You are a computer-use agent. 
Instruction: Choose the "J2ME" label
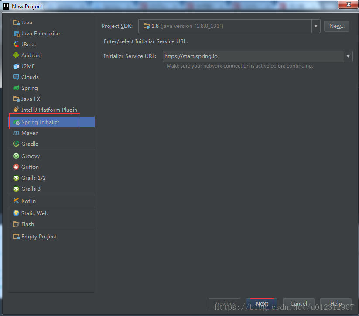click(x=28, y=66)
